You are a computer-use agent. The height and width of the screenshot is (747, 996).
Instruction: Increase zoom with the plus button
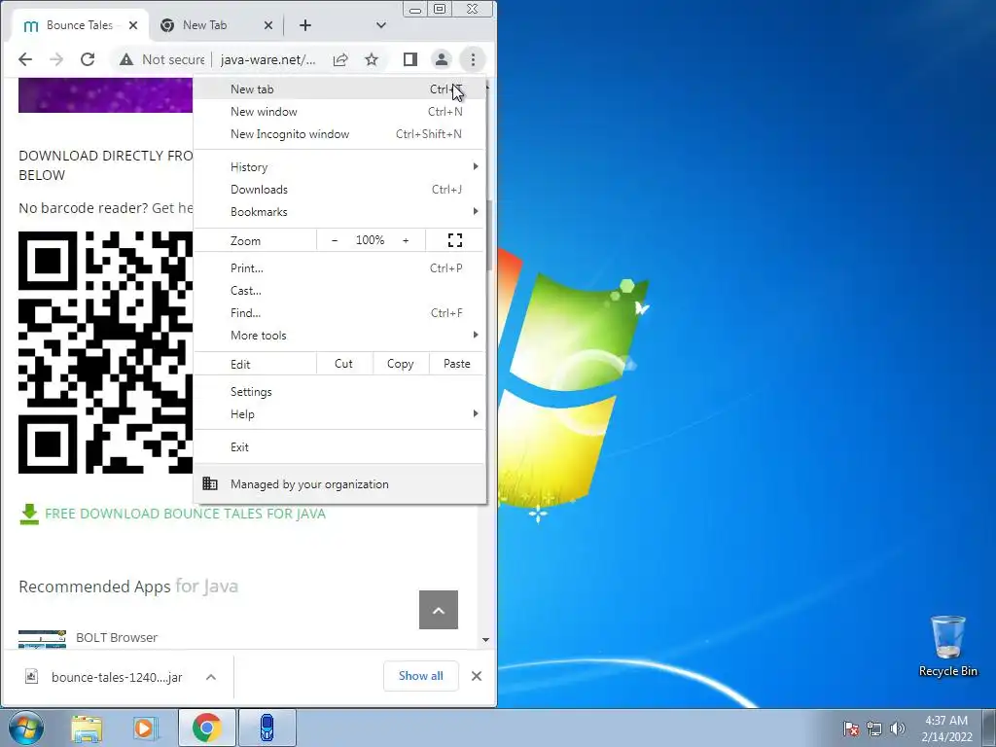pyautogui.click(x=406, y=240)
